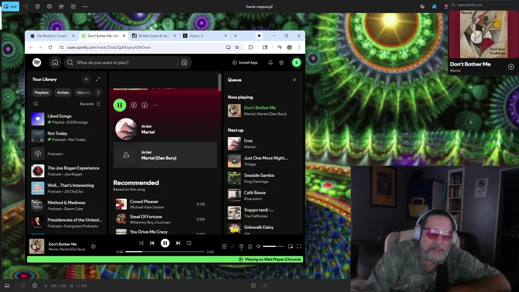Click Edit button in Photos
Screen dimensions: 519x292
click(10, 6)
